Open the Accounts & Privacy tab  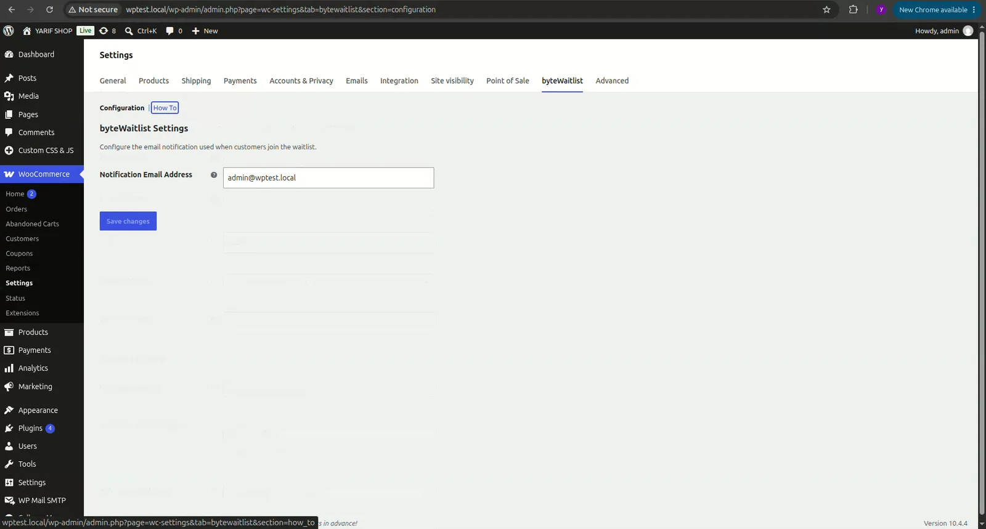pos(301,81)
